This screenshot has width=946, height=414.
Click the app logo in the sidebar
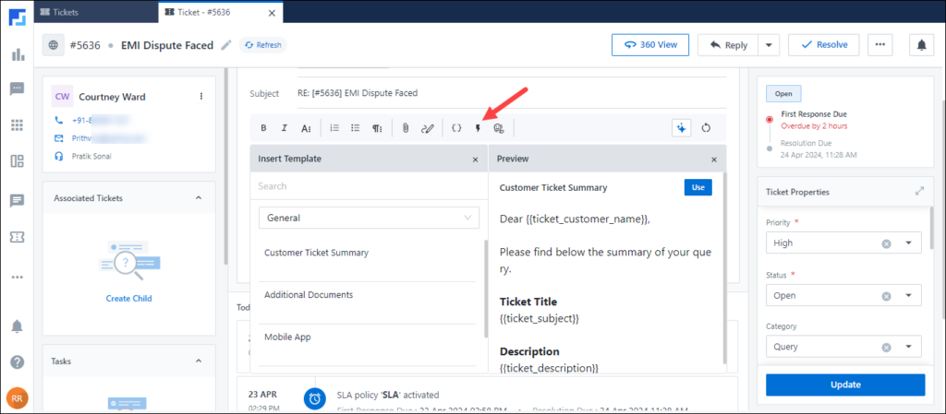(x=17, y=18)
